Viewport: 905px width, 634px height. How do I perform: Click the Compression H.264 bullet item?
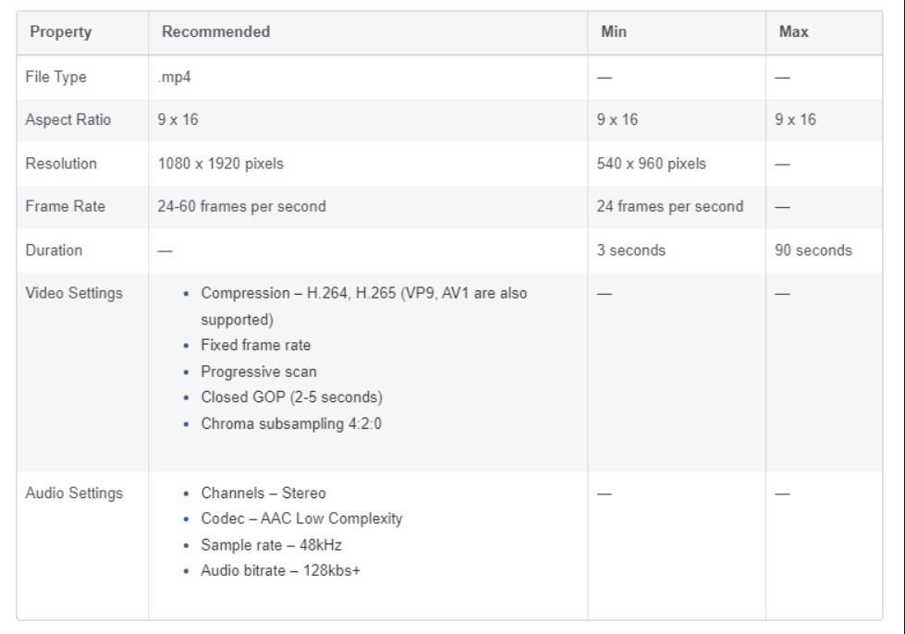364,293
